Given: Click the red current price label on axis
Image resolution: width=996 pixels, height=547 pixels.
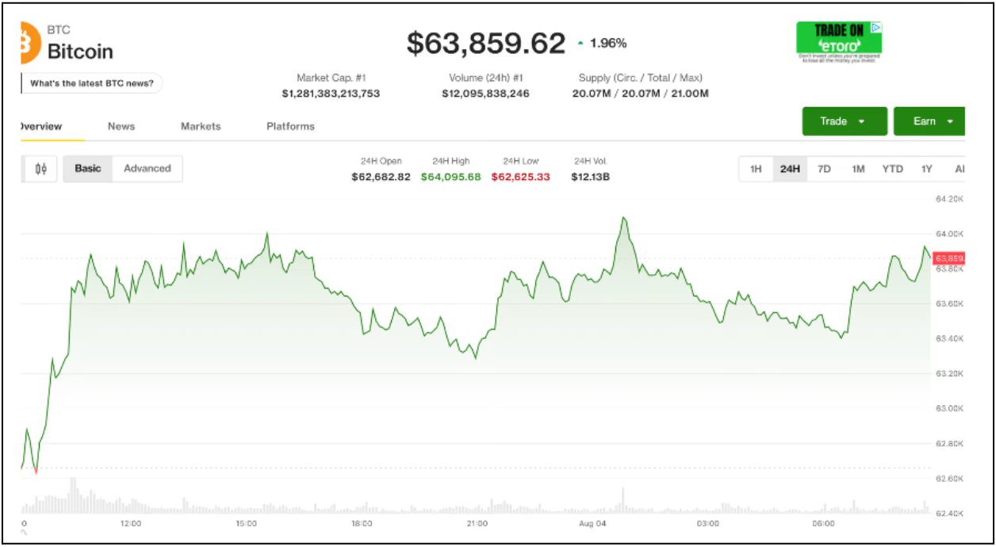Looking at the screenshot, I should (x=948, y=258).
